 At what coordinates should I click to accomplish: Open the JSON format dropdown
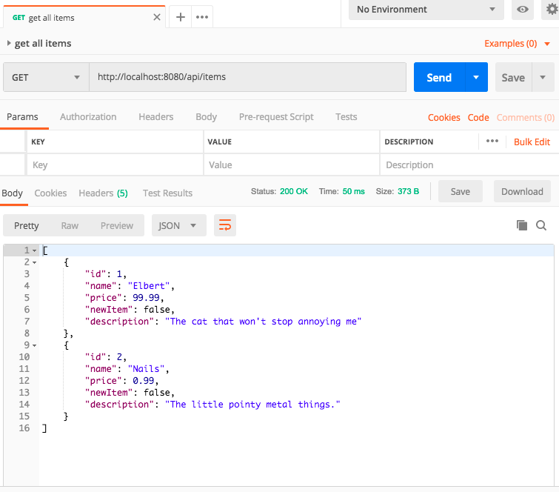point(178,225)
